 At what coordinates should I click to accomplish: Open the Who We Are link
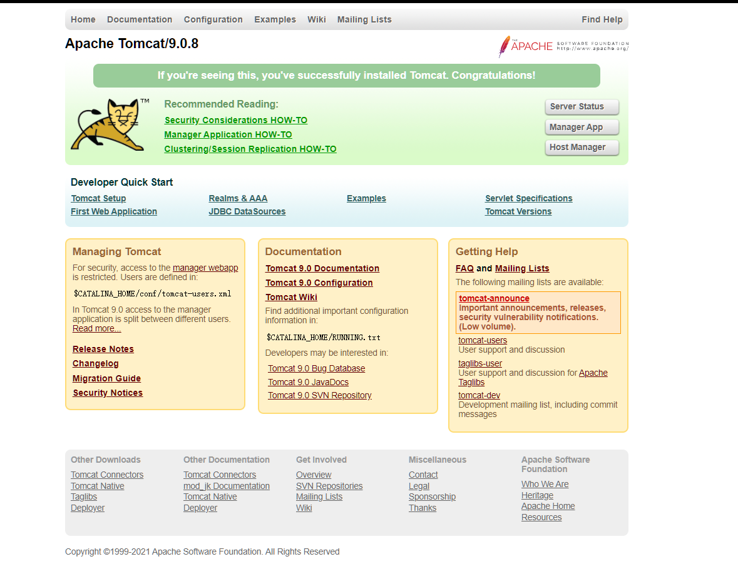click(545, 484)
